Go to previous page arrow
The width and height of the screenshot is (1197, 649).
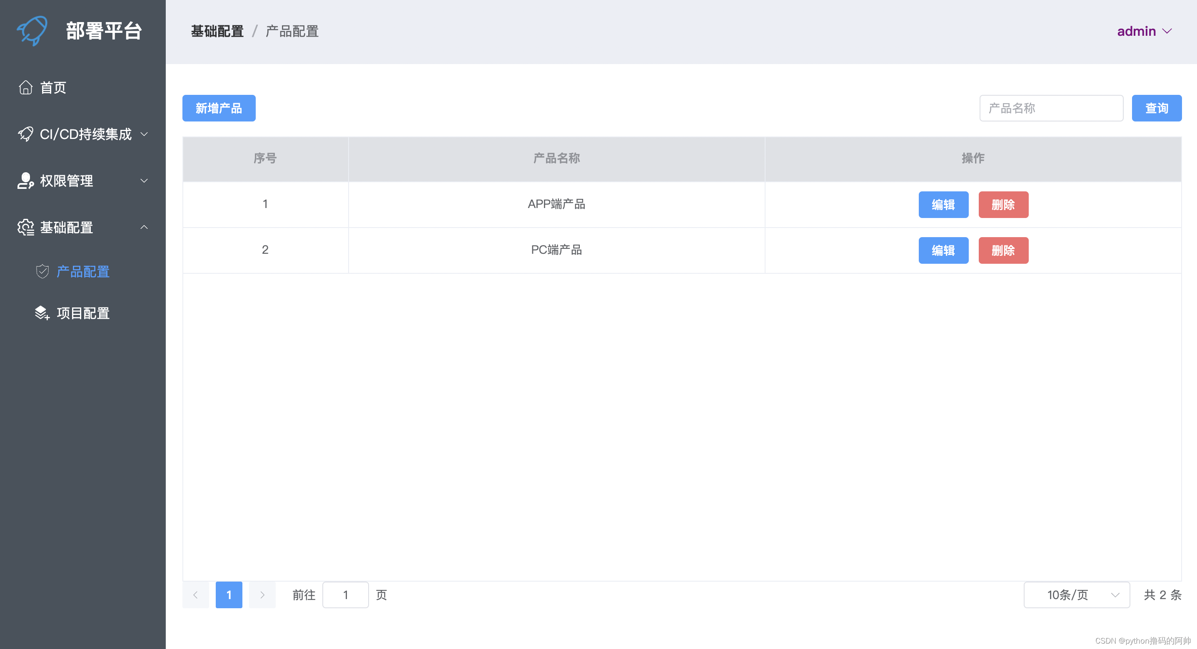click(196, 595)
